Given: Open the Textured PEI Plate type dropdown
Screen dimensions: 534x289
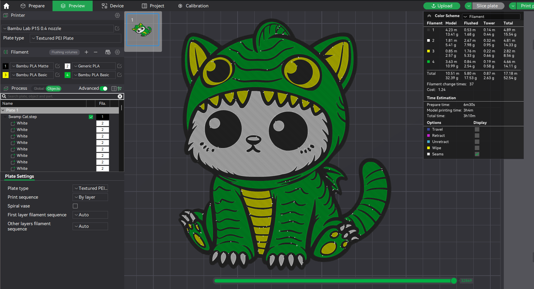Looking at the screenshot, I should pyautogui.click(x=76, y=38).
